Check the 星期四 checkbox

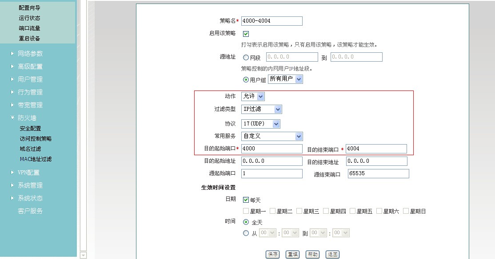coord(326,211)
